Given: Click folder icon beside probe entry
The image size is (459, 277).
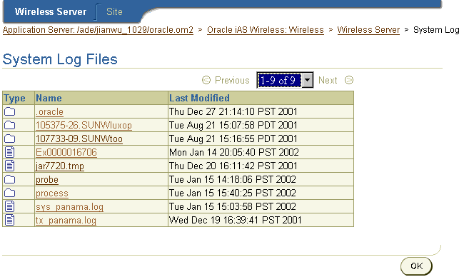Looking at the screenshot, I should (10, 179).
